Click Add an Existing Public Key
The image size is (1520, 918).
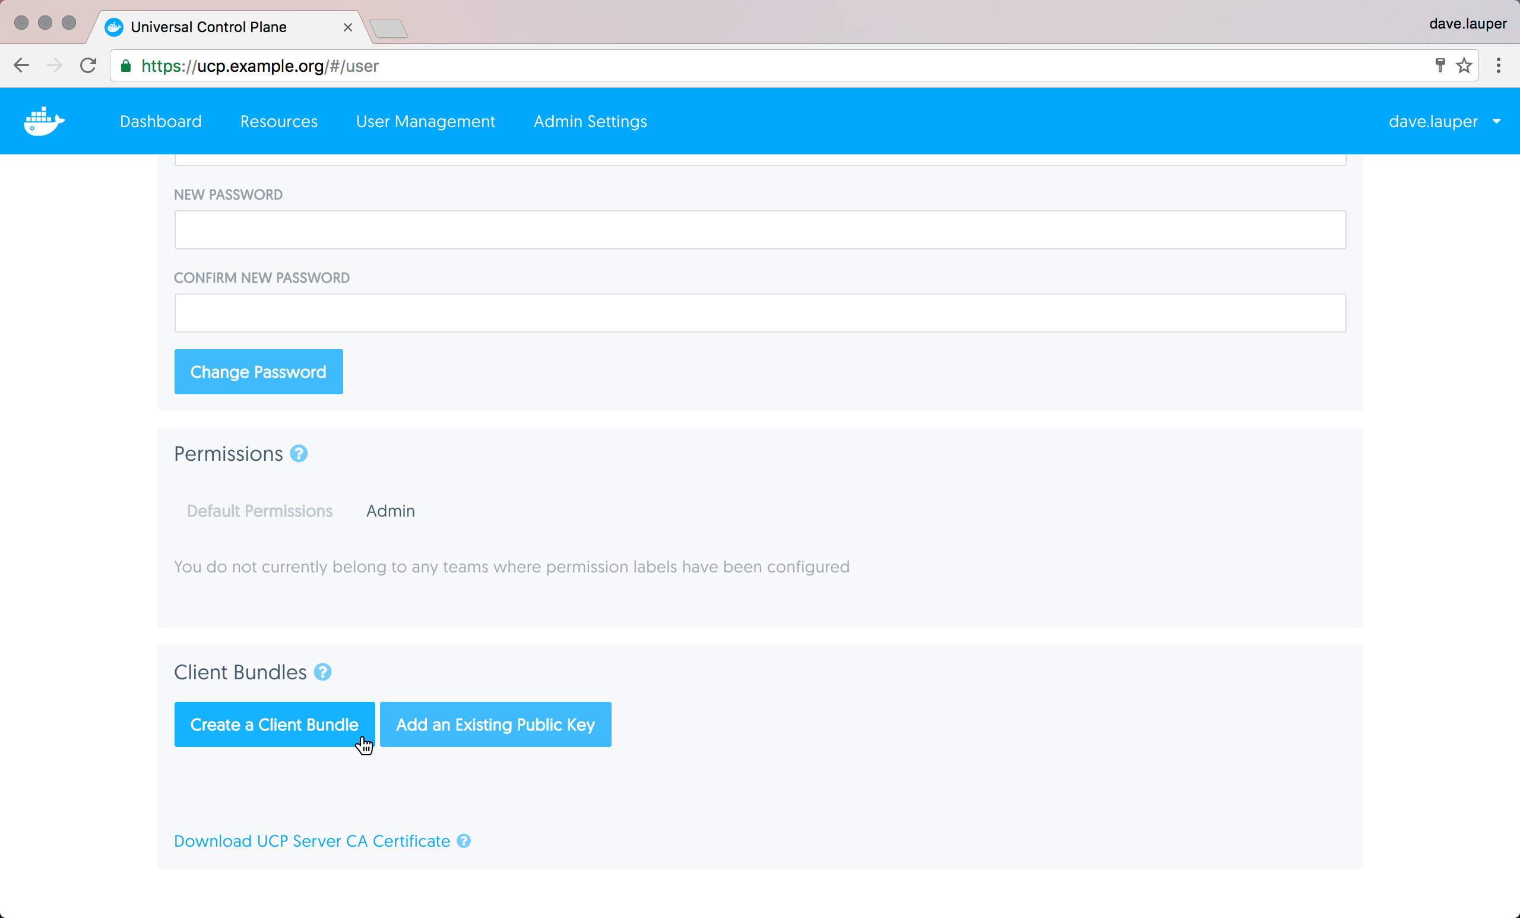coord(495,724)
